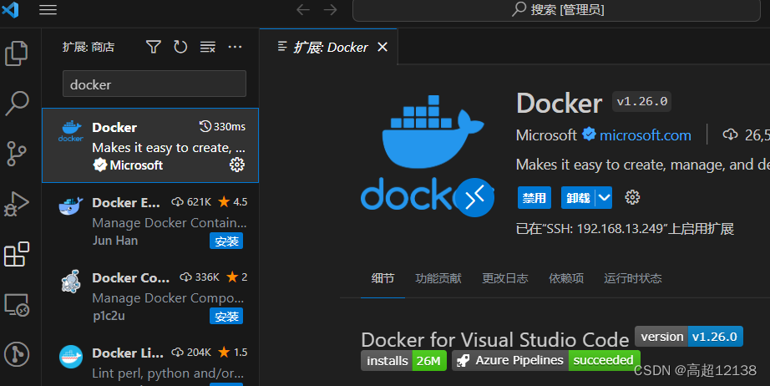Click the large Docker whale logo
The height and width of the screenshot is (386, 770).
click(x=427, y=155)
